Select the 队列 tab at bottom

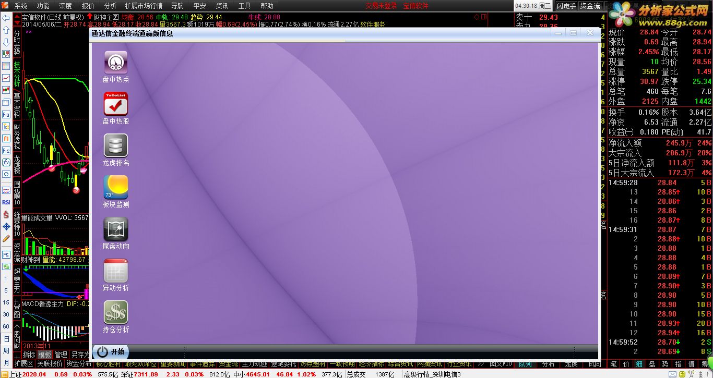[525, 364]
